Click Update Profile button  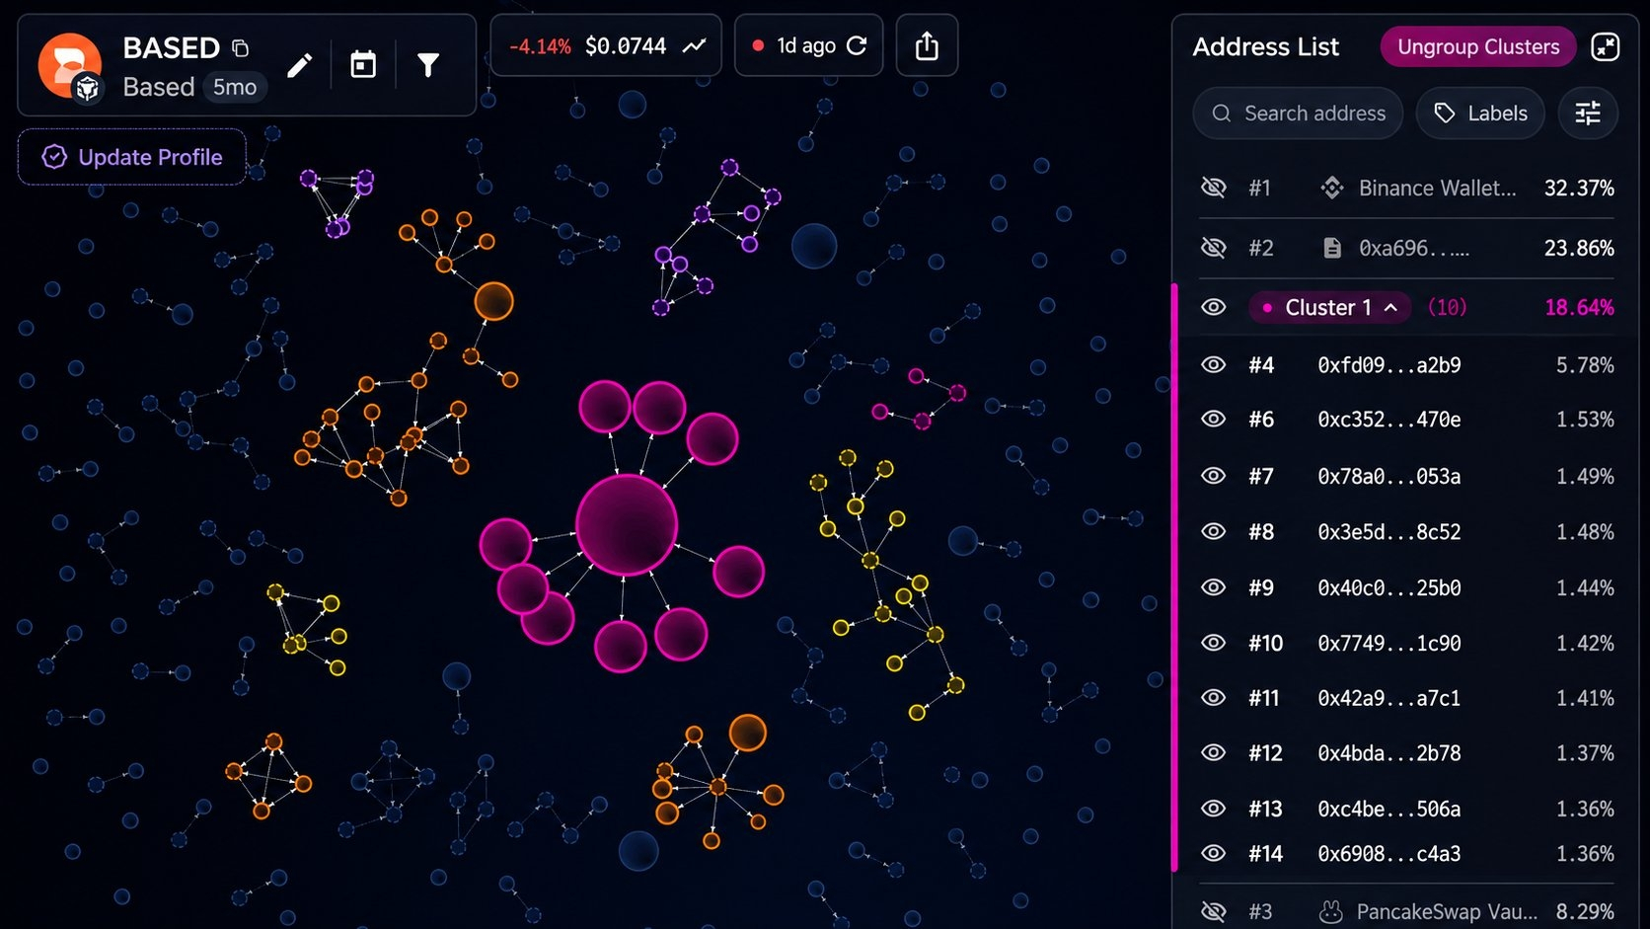tap(131, 157)
